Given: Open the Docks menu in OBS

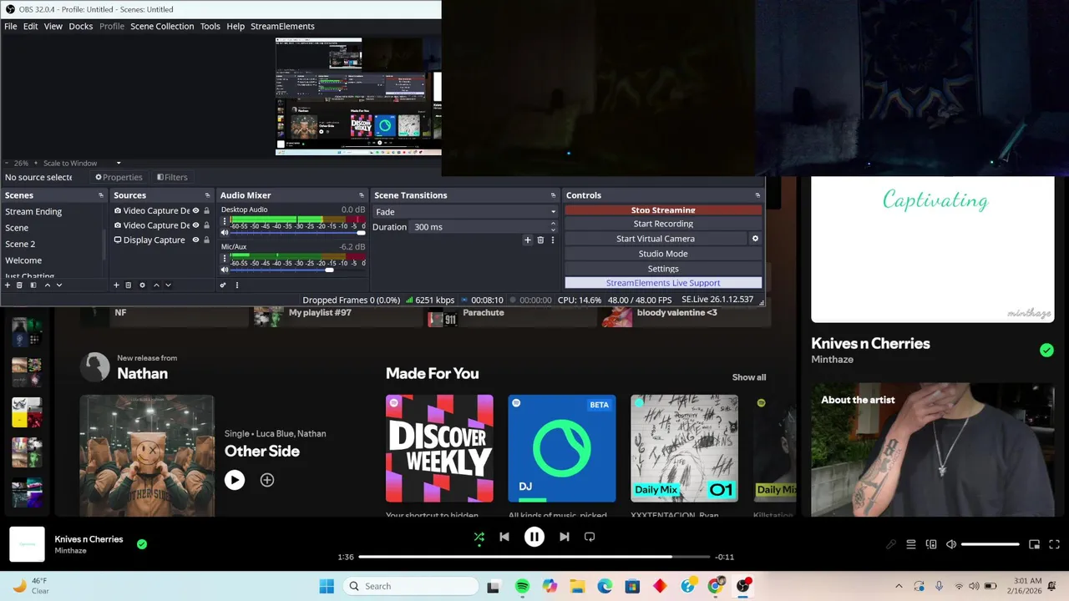Looking at the screenshot, I should coord(81,26).
